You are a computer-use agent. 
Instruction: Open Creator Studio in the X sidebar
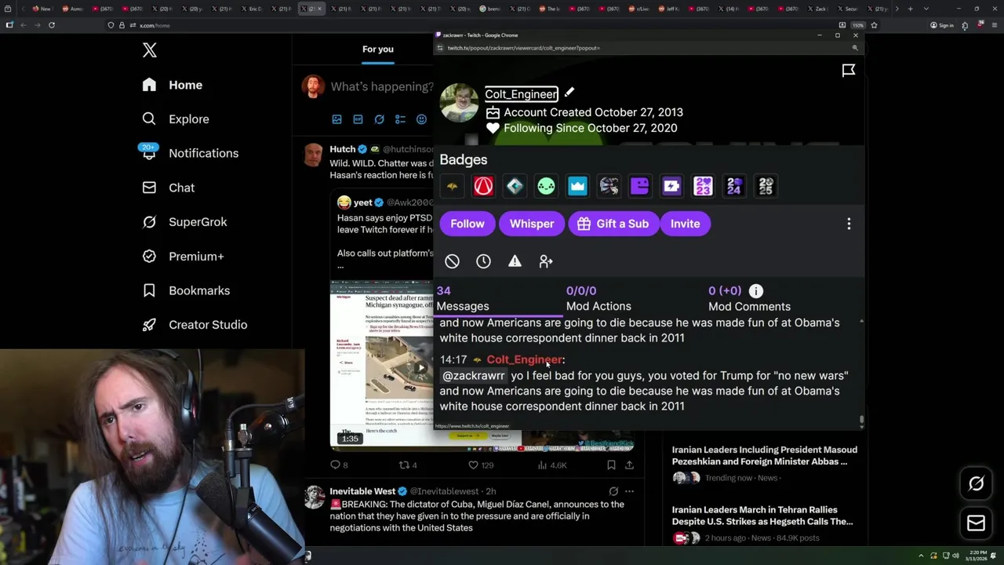point(195,325)
